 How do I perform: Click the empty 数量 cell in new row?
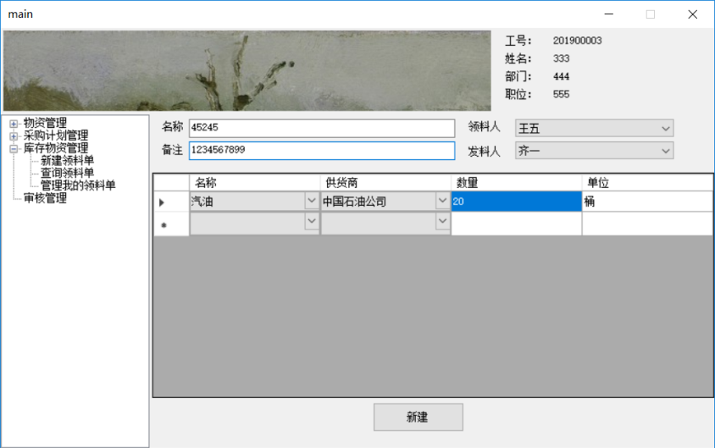tap(516, 224)
